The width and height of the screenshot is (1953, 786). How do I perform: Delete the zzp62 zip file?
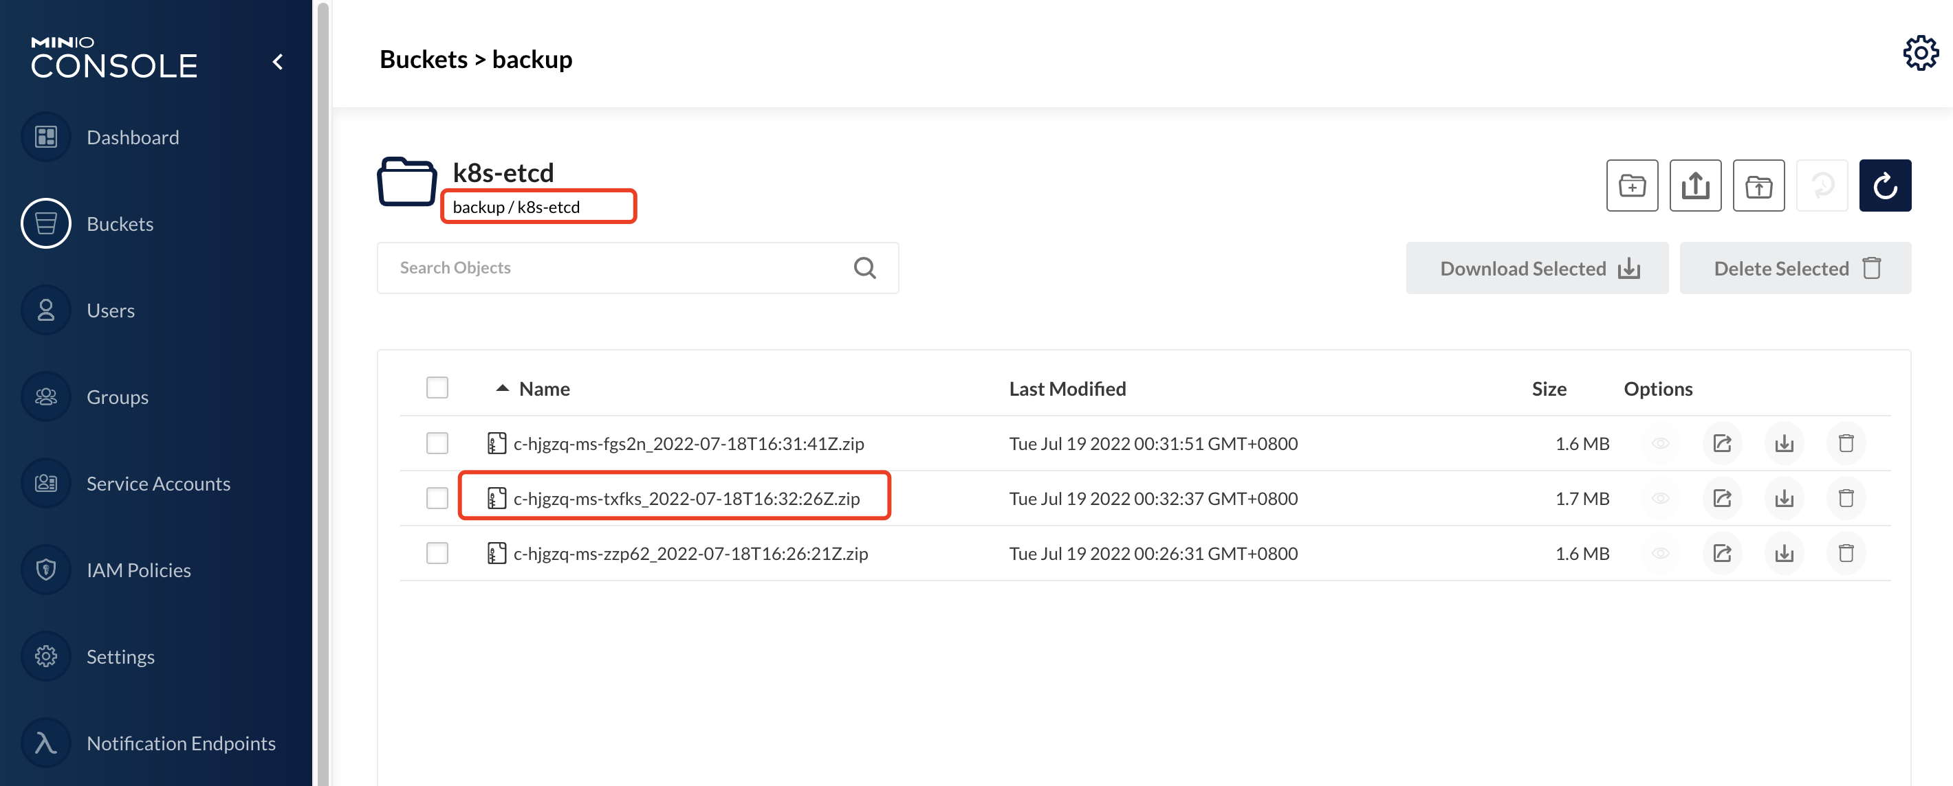pos(1845,554)
